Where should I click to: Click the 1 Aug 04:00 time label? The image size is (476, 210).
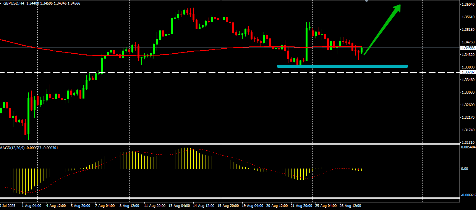pos(31,206)
